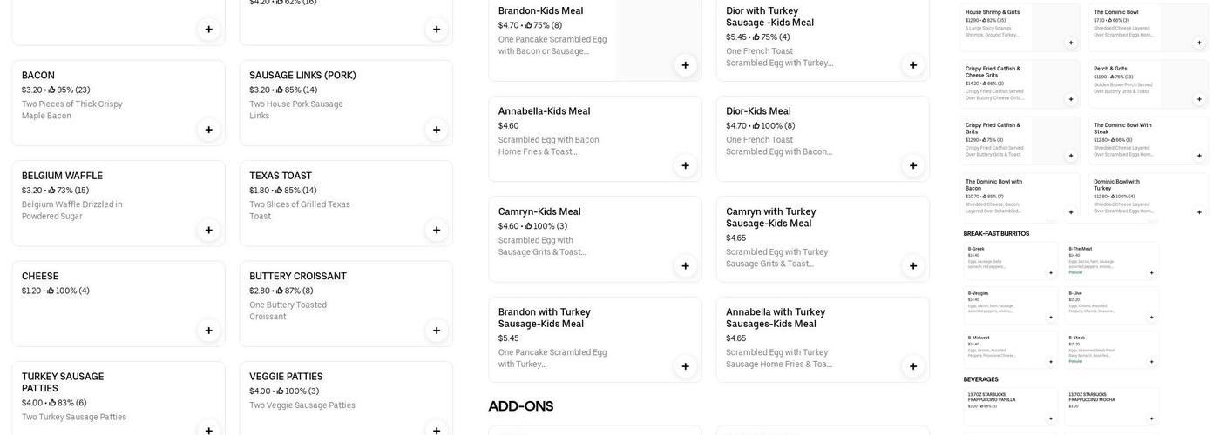
Task: Add Sausage Links (Pork) to cart
Action: (437, 130)
